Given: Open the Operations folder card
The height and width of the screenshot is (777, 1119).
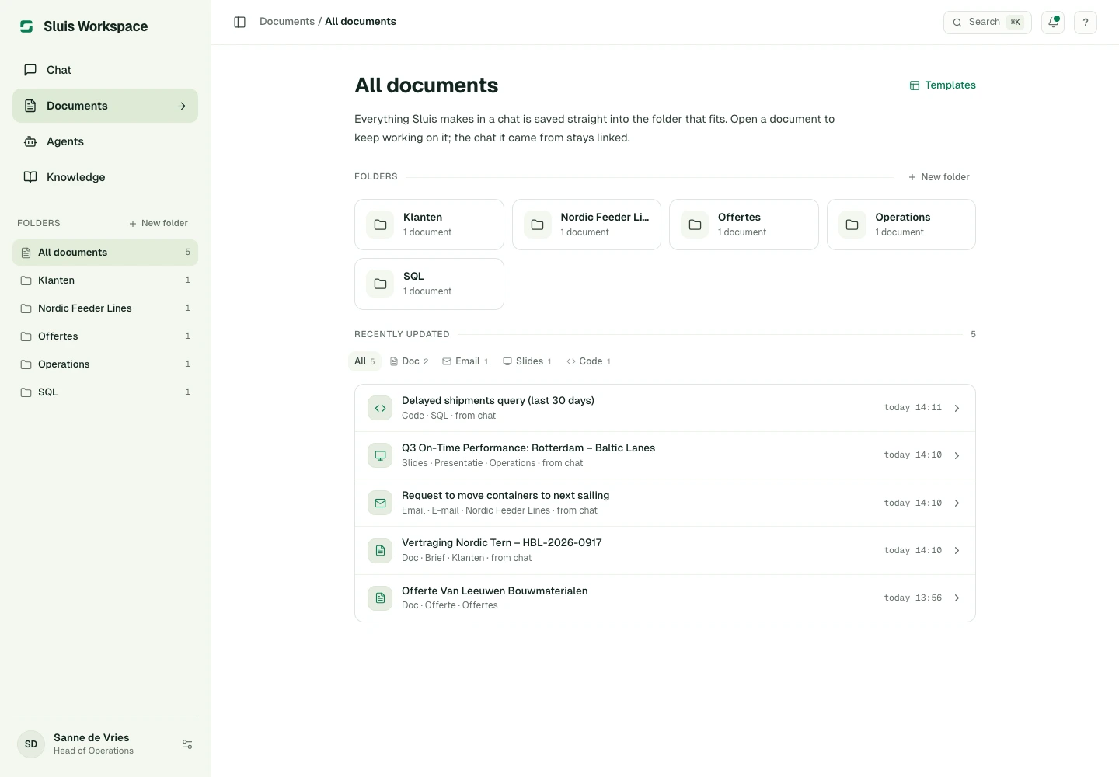Looking at the screenshot, I should pos(901,225).
